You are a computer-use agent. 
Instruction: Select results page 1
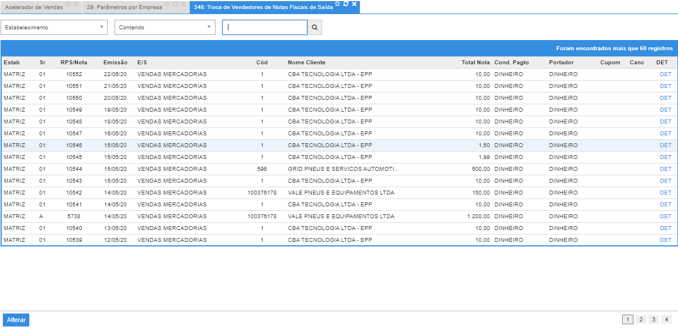628,320
